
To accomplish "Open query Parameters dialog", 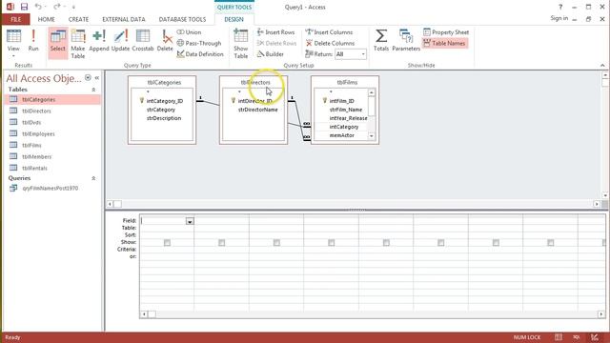I will pyautogui.click(x=406, y=41).
